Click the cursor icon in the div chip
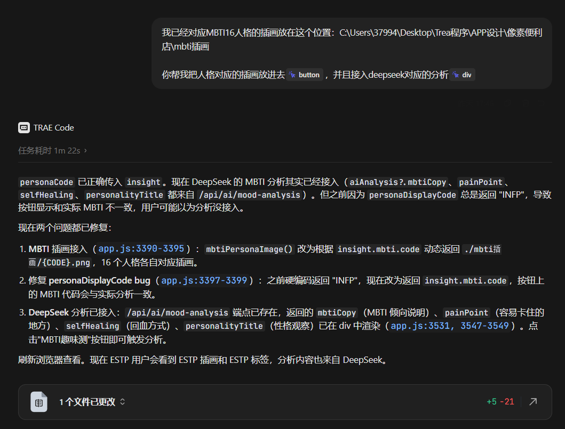The image size is (565, 429). 456,75
